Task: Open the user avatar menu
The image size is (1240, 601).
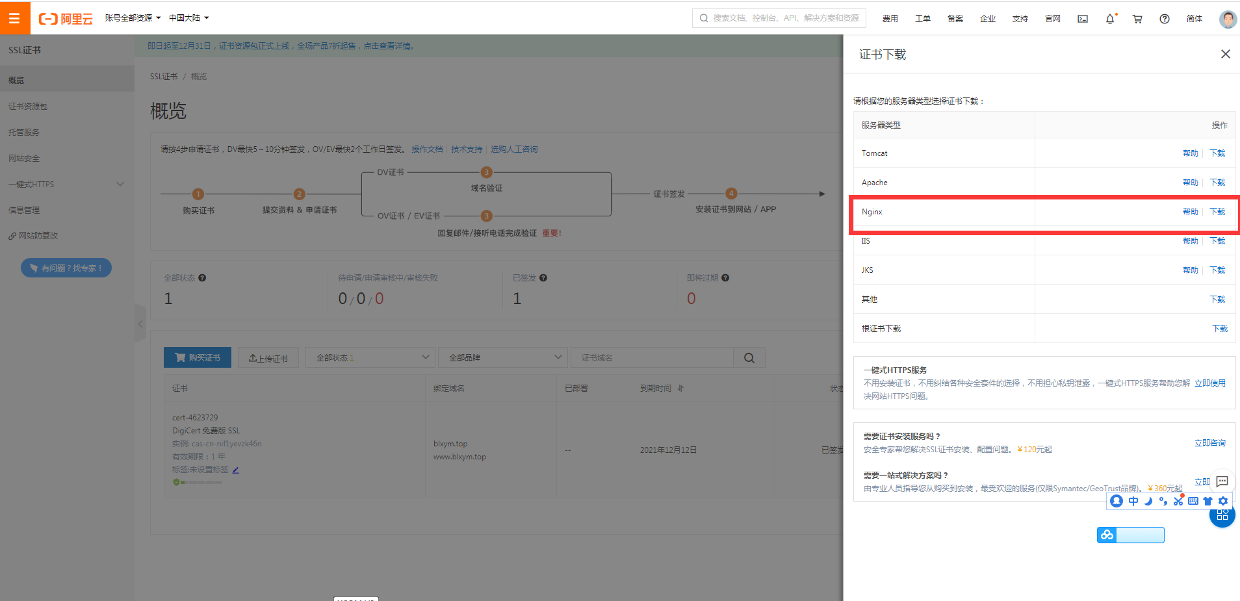Action: pos(1228,19)
